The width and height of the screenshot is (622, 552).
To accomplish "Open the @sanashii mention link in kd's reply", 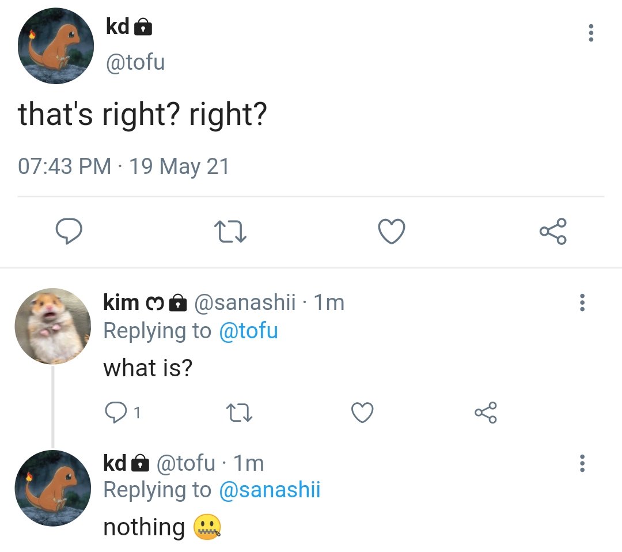I will coord(270,490).
